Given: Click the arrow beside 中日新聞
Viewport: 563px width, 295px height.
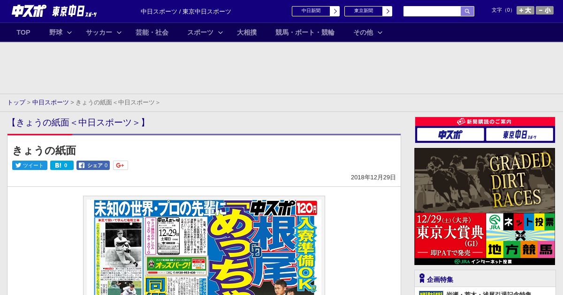Looking at the screenshot, I should click(x=335, y=11).
